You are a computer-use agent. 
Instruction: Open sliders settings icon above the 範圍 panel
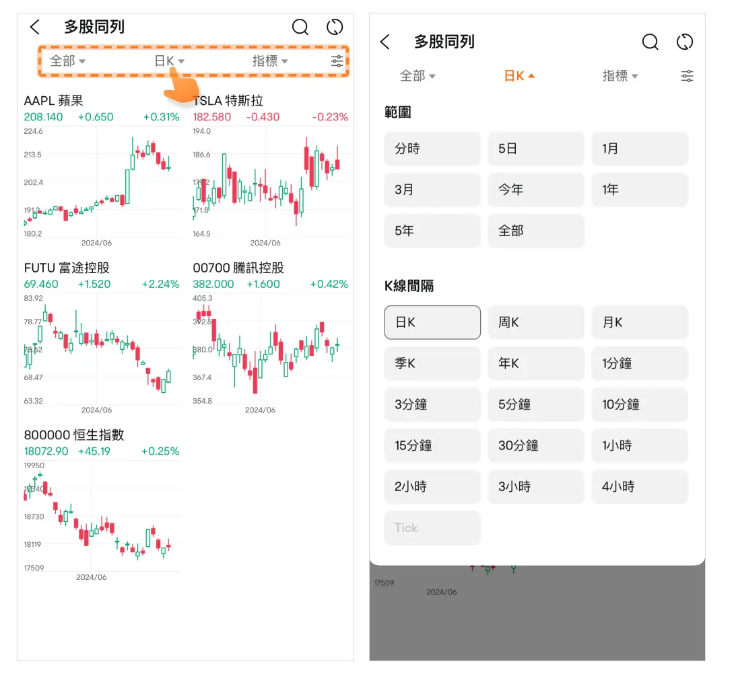click(687, 76)
